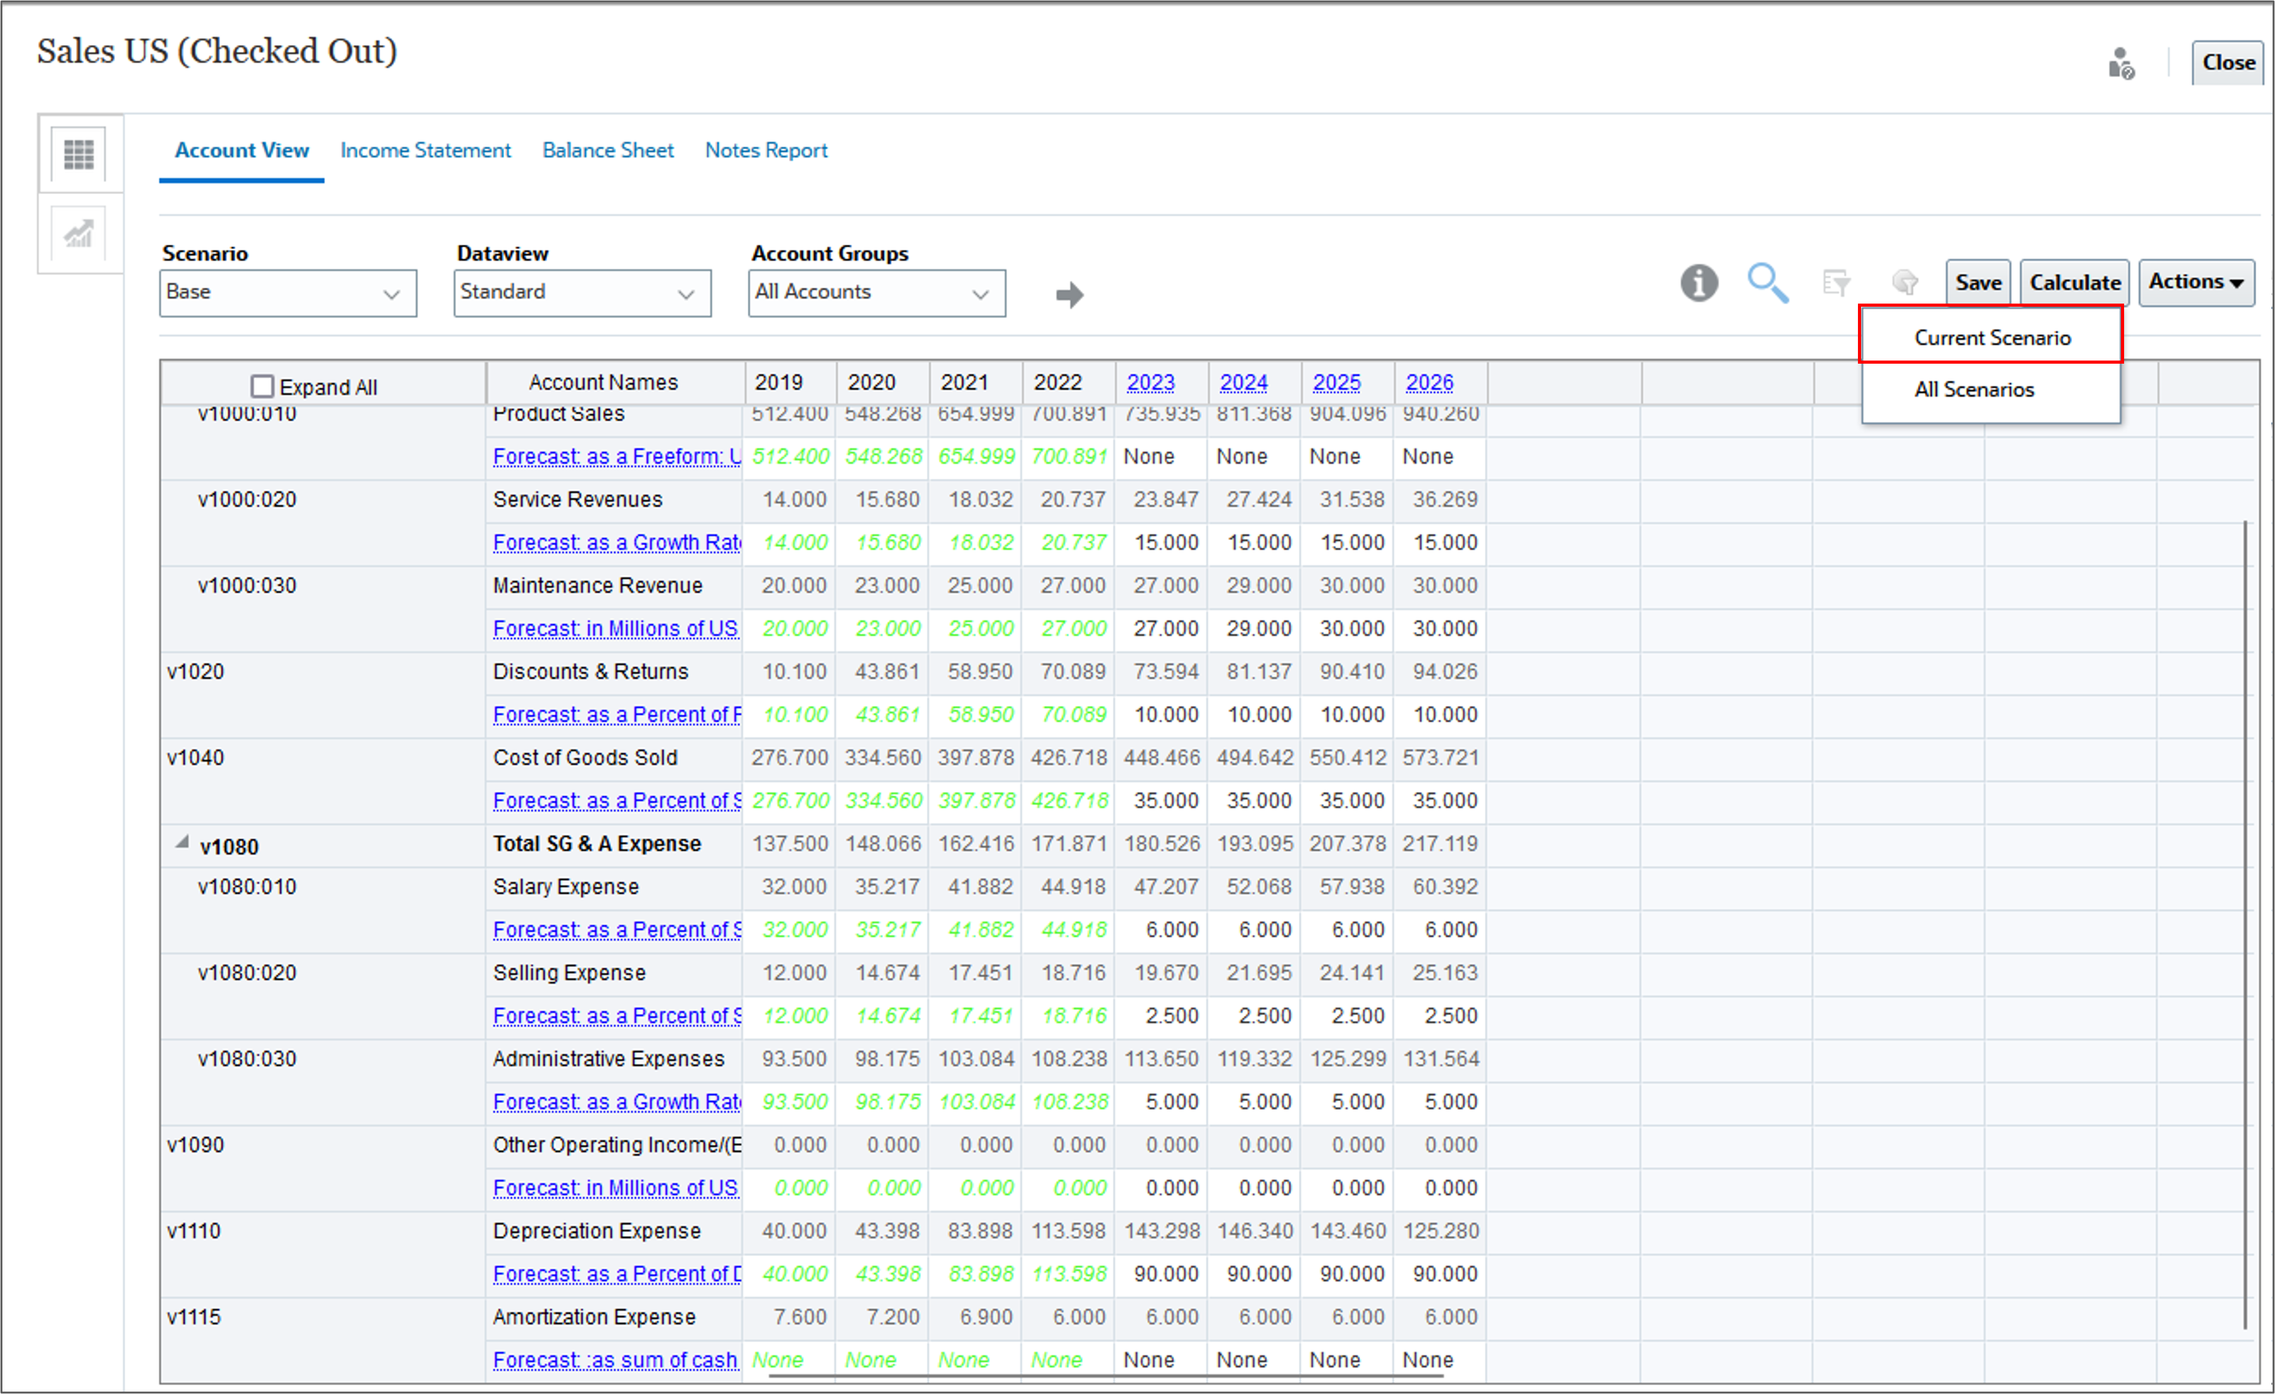Click the information icon
Image resolution: width=2275 pixels, height=1394 pixels.
[x=1699, y=282]
